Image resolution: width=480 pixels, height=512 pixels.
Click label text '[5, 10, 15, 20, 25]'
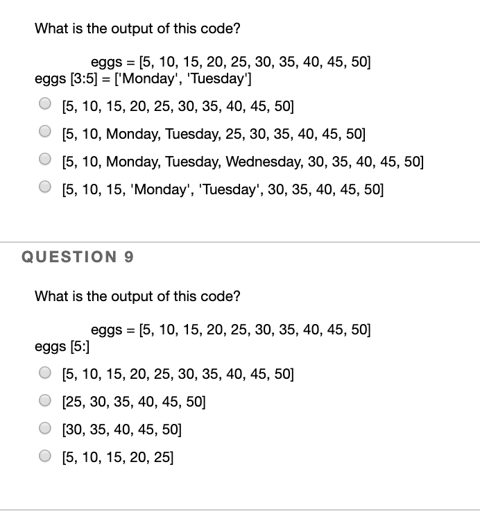click(x=118, y=456)
